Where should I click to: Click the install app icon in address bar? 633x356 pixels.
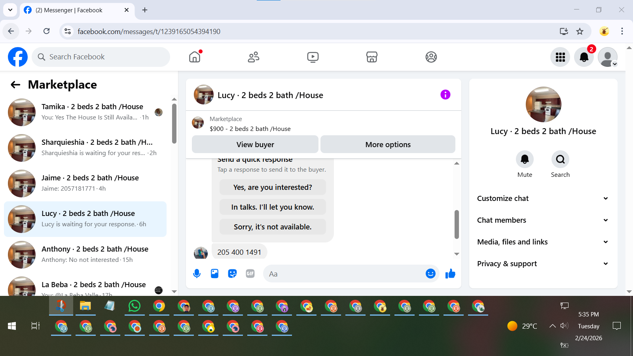[564, 31]
